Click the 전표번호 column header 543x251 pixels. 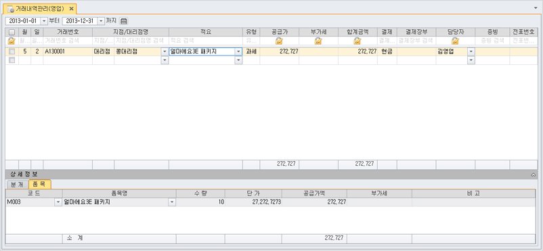coord(523,32)
